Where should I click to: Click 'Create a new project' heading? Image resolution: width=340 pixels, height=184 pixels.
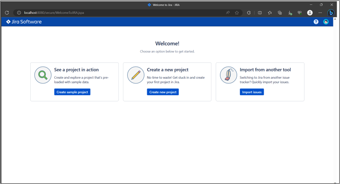pyautogui.click(x=168, y=70)
